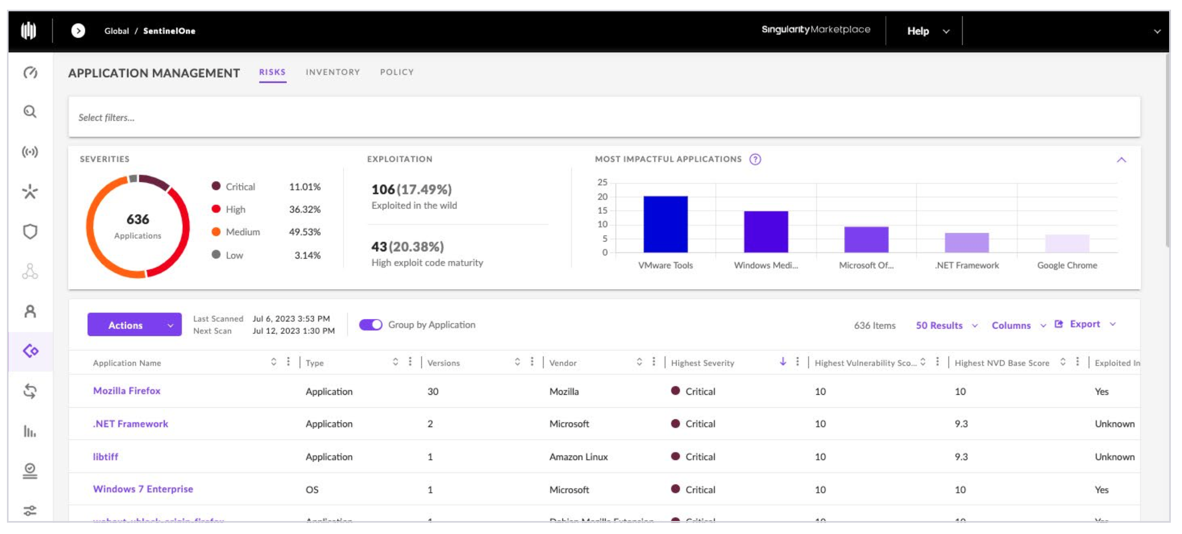Open Highest Vulnerability Score column options dots
Screen dimensions: 1182x534
pos(937,361)
